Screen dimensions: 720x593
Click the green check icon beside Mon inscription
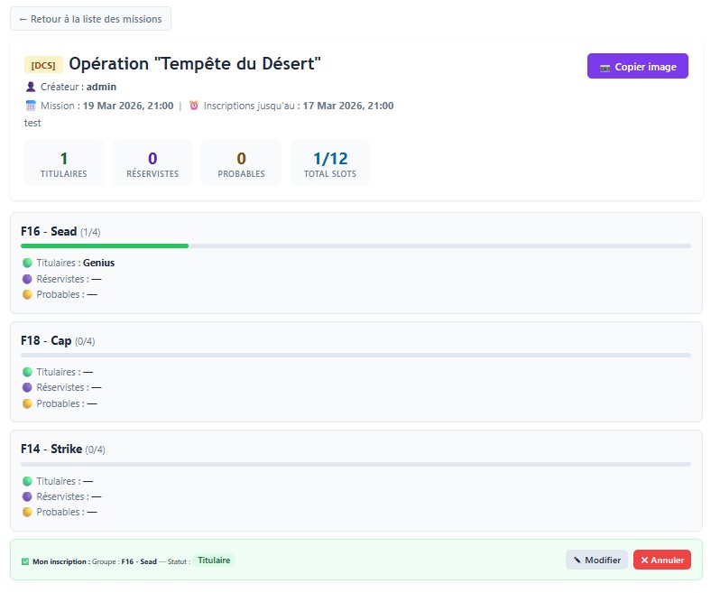point(25,561)
